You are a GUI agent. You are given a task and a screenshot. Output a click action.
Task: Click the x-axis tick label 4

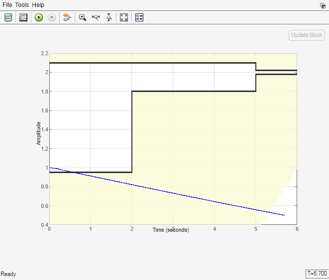pos(215,229)
